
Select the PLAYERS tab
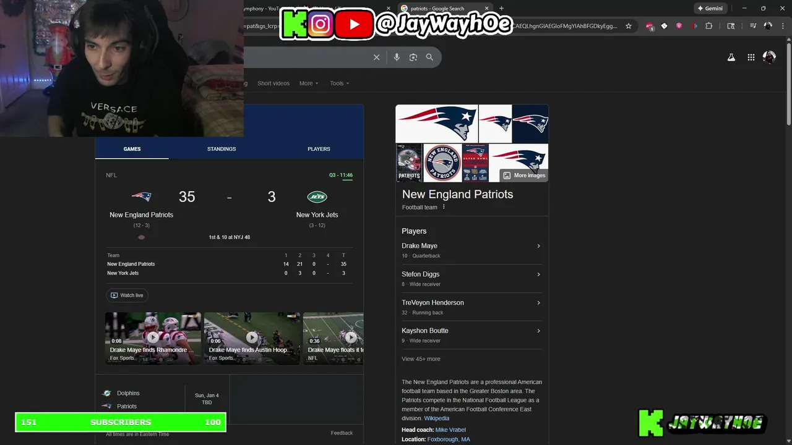click(x=319, y=149)
